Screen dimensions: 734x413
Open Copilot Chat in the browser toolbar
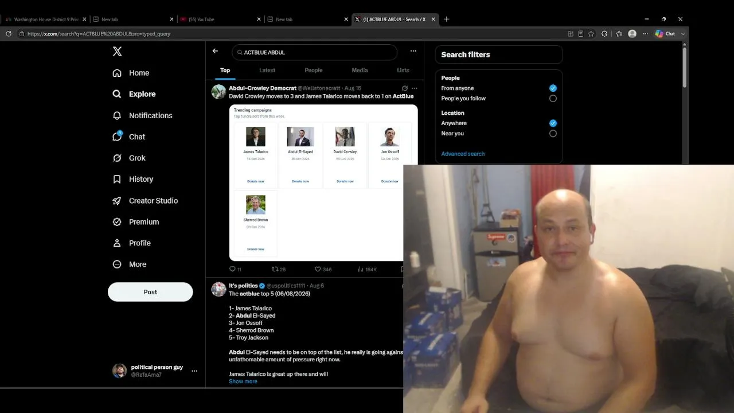coord(665,34)
